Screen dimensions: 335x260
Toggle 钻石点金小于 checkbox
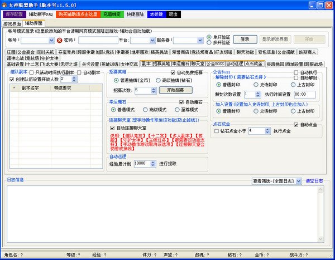point(217,131)
